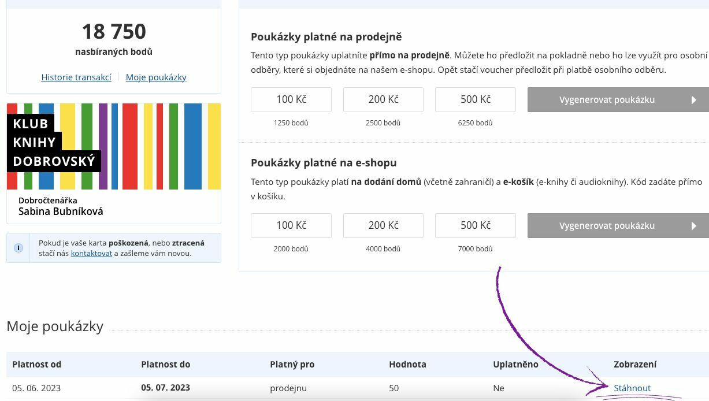Click the info icon beside damaged card notice
The image size is (709, 401).
[18, 248]
